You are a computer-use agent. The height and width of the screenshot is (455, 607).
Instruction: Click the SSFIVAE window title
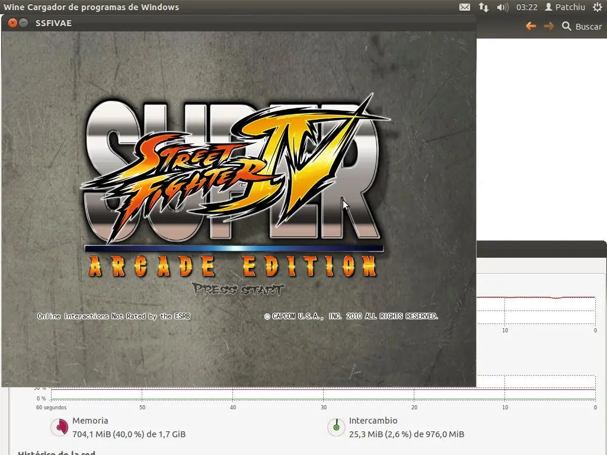[53, 23]
